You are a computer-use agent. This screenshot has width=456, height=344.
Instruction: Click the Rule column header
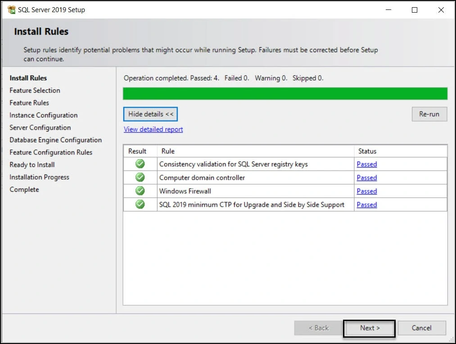tap(256, 151)
